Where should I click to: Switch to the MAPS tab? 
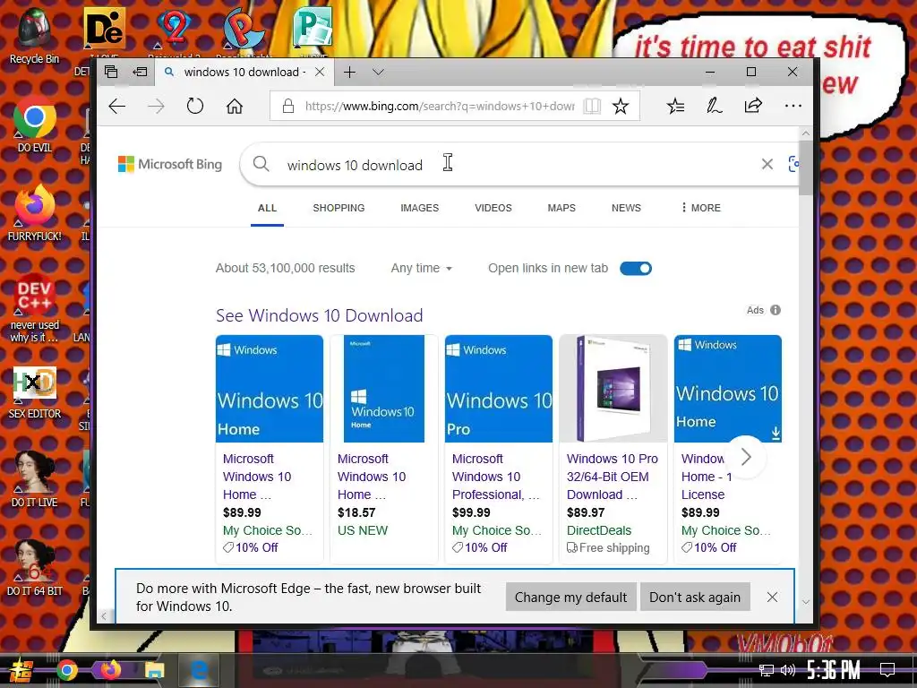coord(561,208)
